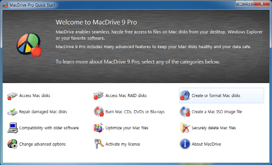The height and width of the screenshot is (165, 272).
Task: Click the Welcome to MacDrive 9 Pro heading
Action: pyautogui.click(x=96, y=22)
